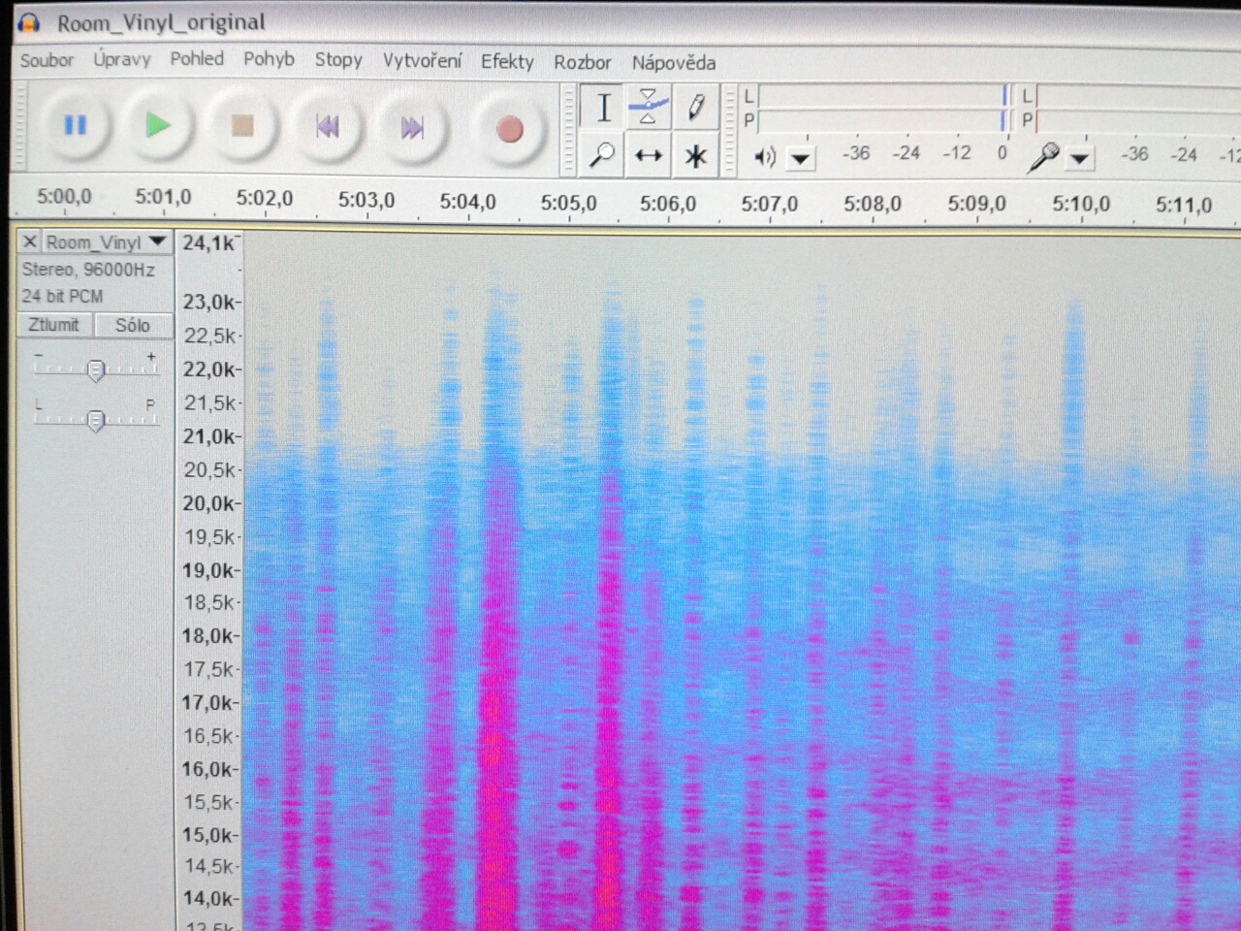
Task: Select the Time Shift tool
Action: (x=648, y=155)
